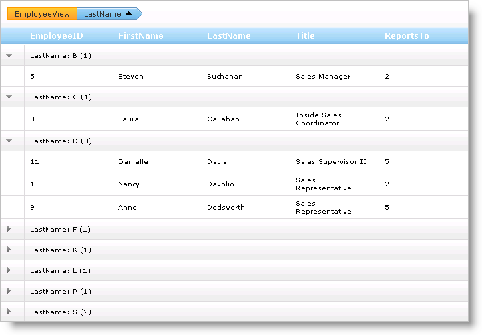Sort by EmployeeID column header

coord(57,36)
